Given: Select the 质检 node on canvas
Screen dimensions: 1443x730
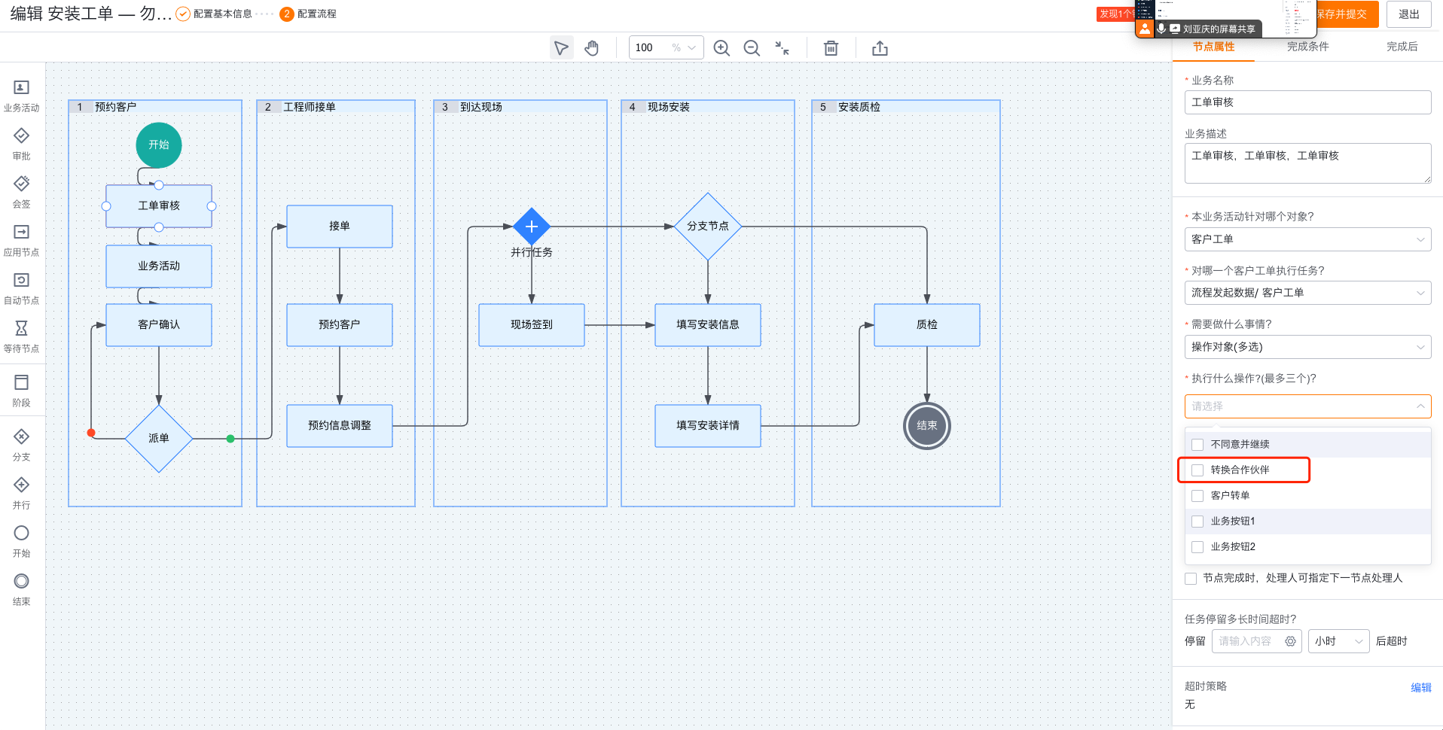Looking at the screenshot, I should (x=927, y=325).
